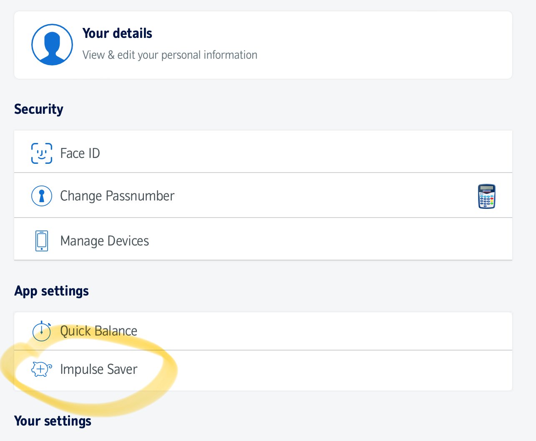Click the phone icon for Manage Devices
The image size is (536, 441).
(x=42, y=241)
